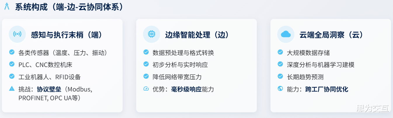Image resolution: width=393 pixels, height=118 pixels.
Task: Click the 感知与执行末梢（端）card title
Action: [x=67, y=35]
